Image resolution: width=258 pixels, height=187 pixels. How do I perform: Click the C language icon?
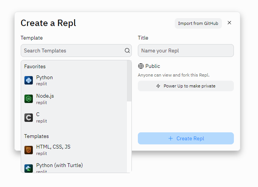[29, 118]
